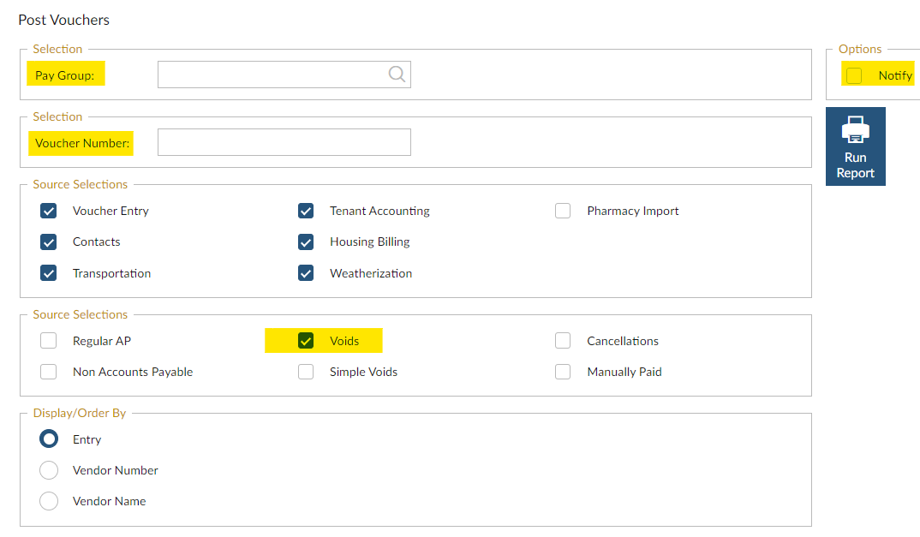920x537 pixels.
Task: Enable the Notify option checkbox
Action: (854, 75)
